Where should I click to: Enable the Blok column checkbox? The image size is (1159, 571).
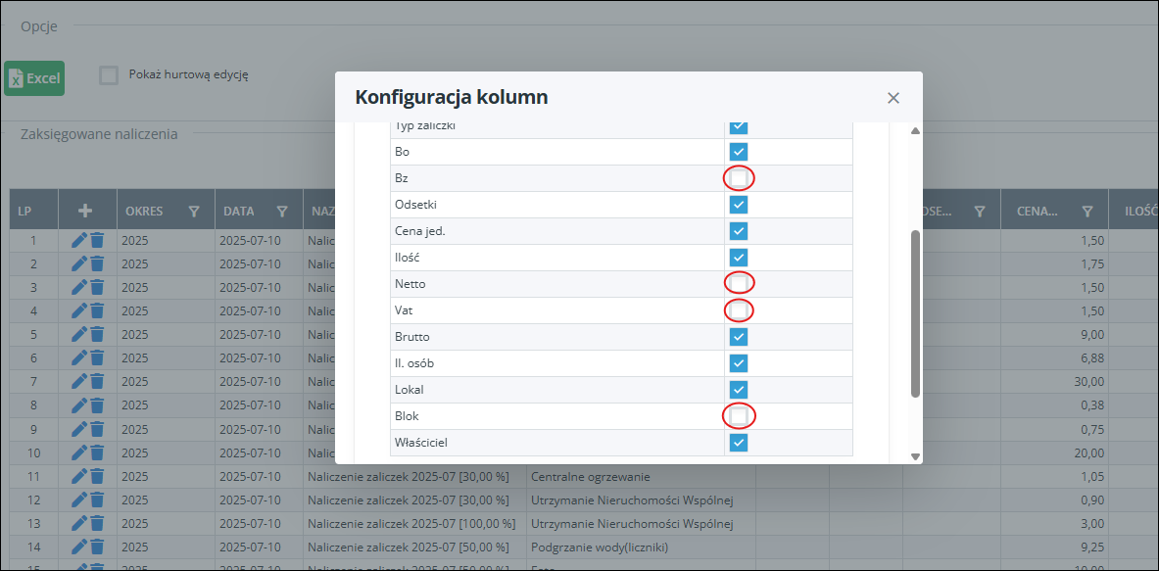click(x=739, y=416)
